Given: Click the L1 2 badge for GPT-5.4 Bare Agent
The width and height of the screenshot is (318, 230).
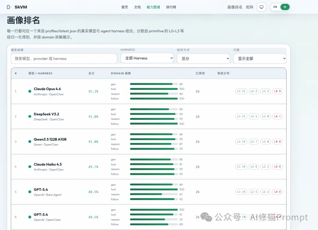Looking at the screenshot, I should coord(266,192).
